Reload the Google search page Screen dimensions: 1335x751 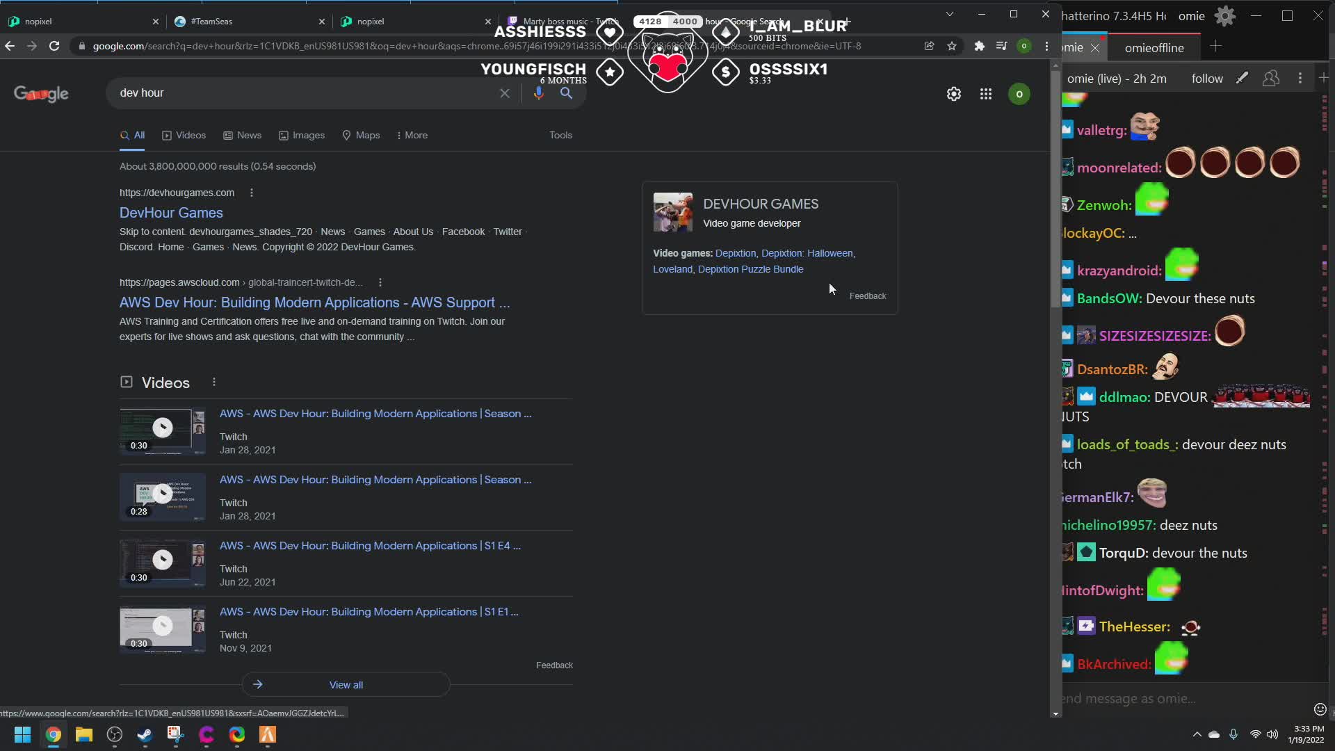(54, 46)
